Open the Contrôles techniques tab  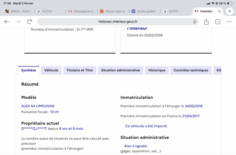(191, 70)
